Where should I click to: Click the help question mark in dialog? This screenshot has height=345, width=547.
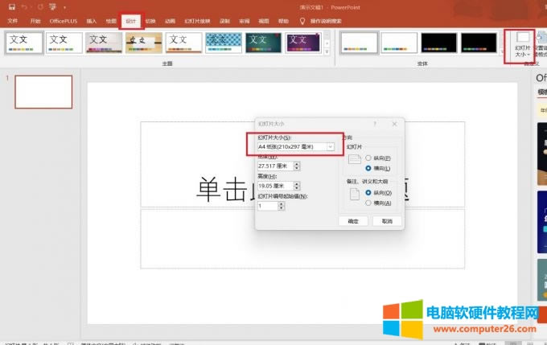click(x=375, y=124)
